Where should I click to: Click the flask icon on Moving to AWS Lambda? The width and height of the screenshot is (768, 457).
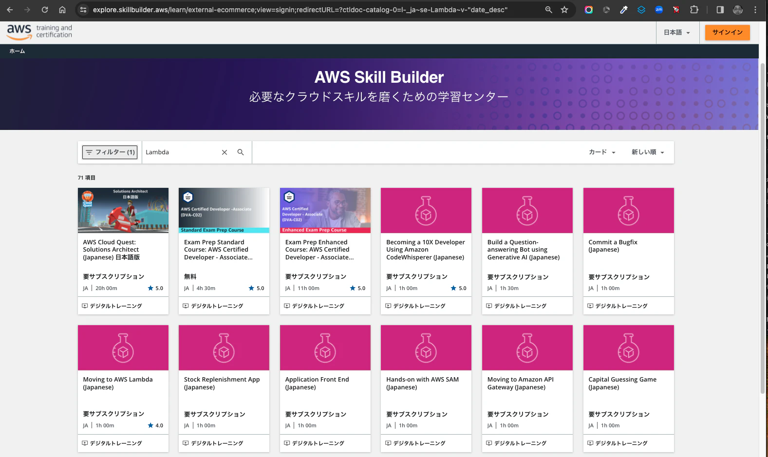[x=123, y=348]
